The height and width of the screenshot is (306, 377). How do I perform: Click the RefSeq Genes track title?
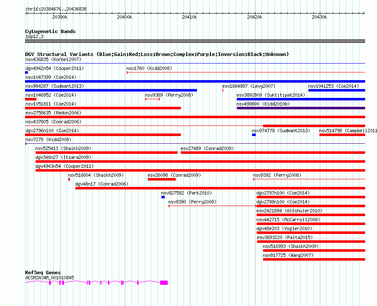tap(43, 273)
